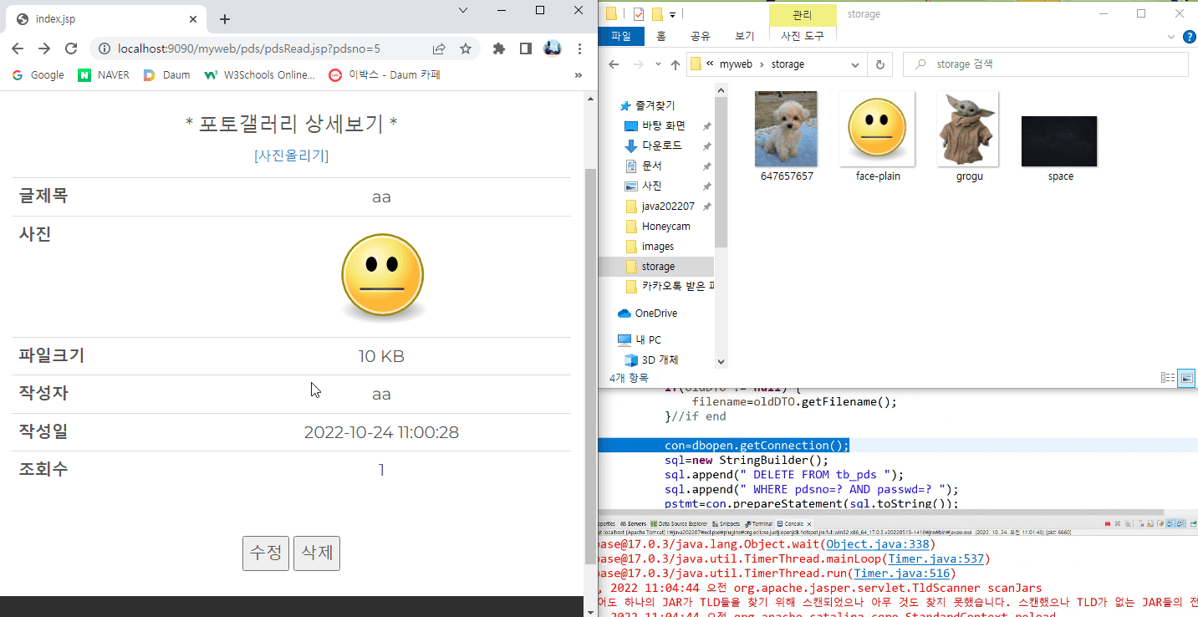Open recent locations dropdown in Explorer
The height and width of the screenshot is (617, 1198).
tap(658, 64)
